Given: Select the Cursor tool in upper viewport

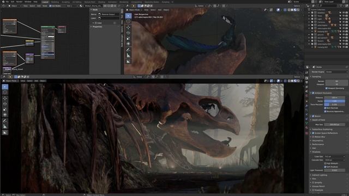Looking at the screenshot, I should pos(128,21).
